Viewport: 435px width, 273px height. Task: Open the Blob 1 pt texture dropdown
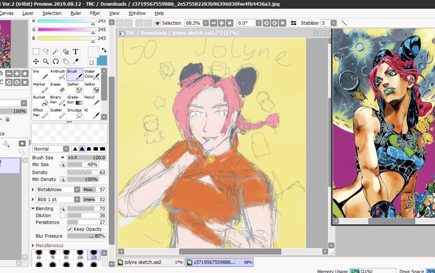(77, 200)
